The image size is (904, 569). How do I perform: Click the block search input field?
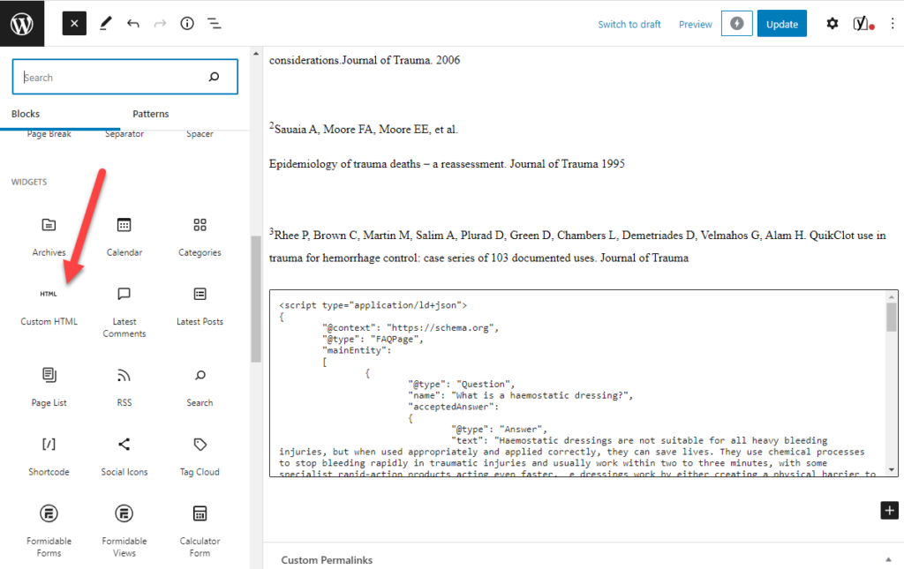click(x=115, y=78)
